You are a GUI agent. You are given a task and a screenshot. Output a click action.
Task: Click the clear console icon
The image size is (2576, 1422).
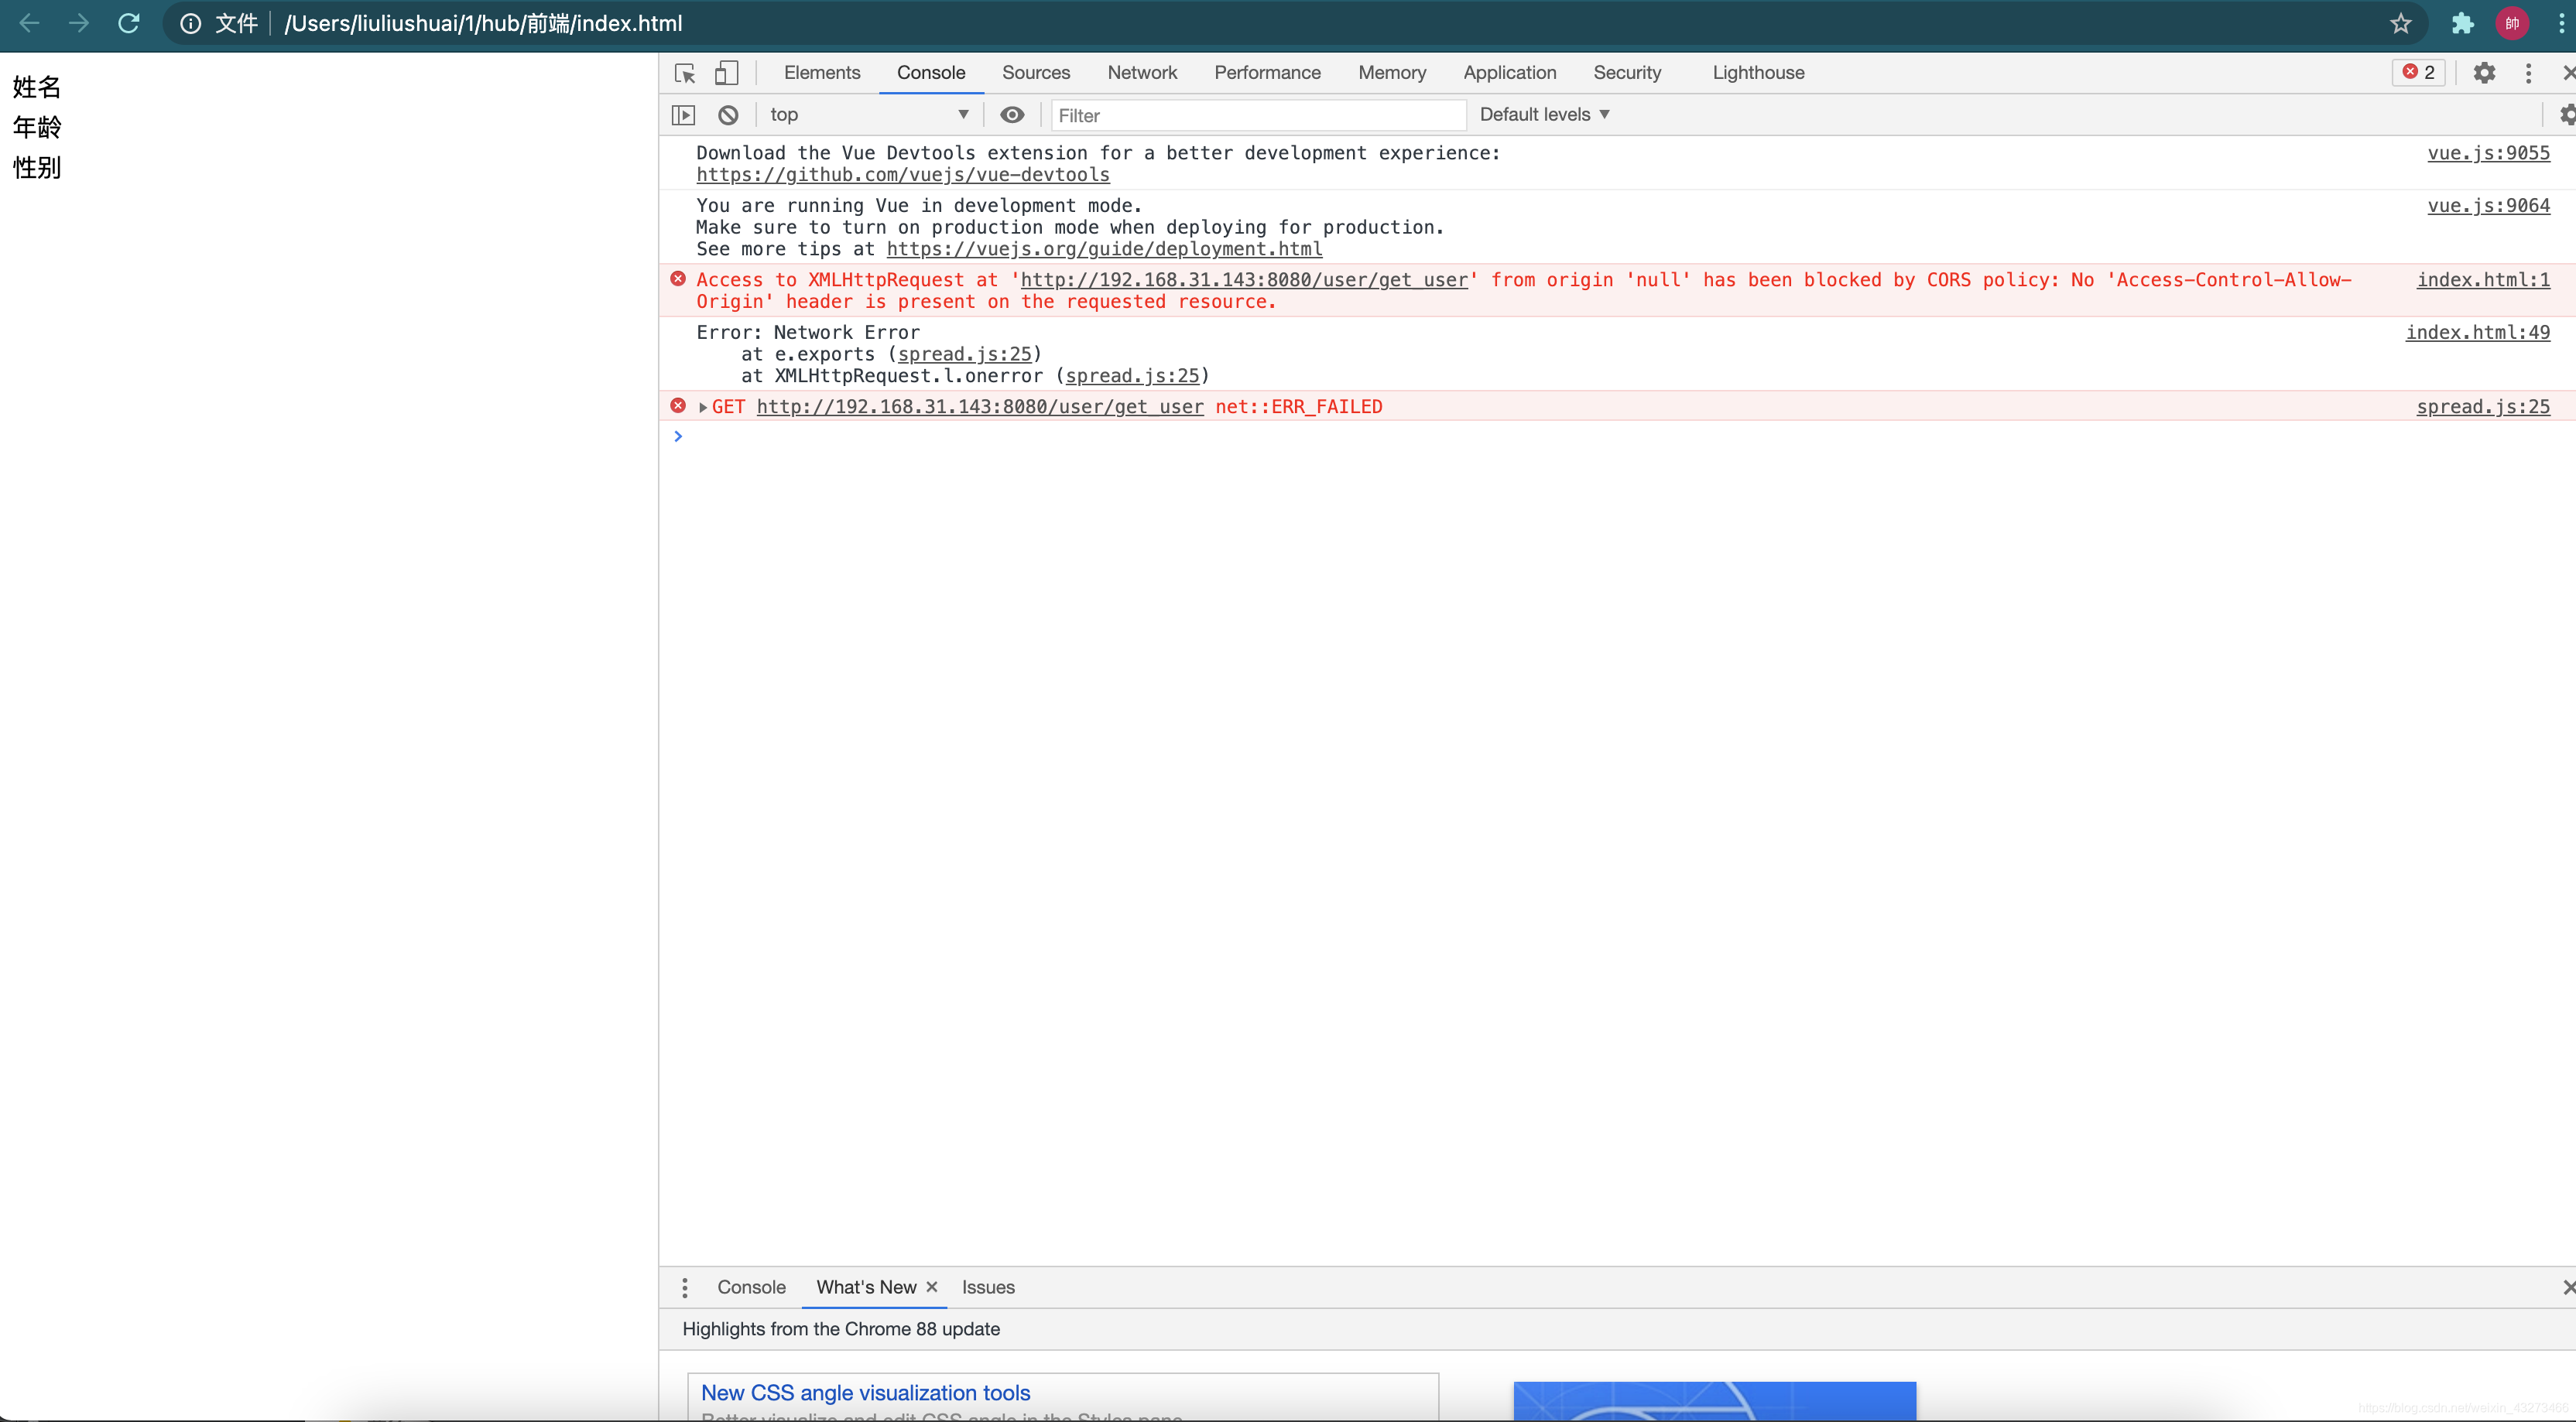pyautogui.click(x=728, y=114)
